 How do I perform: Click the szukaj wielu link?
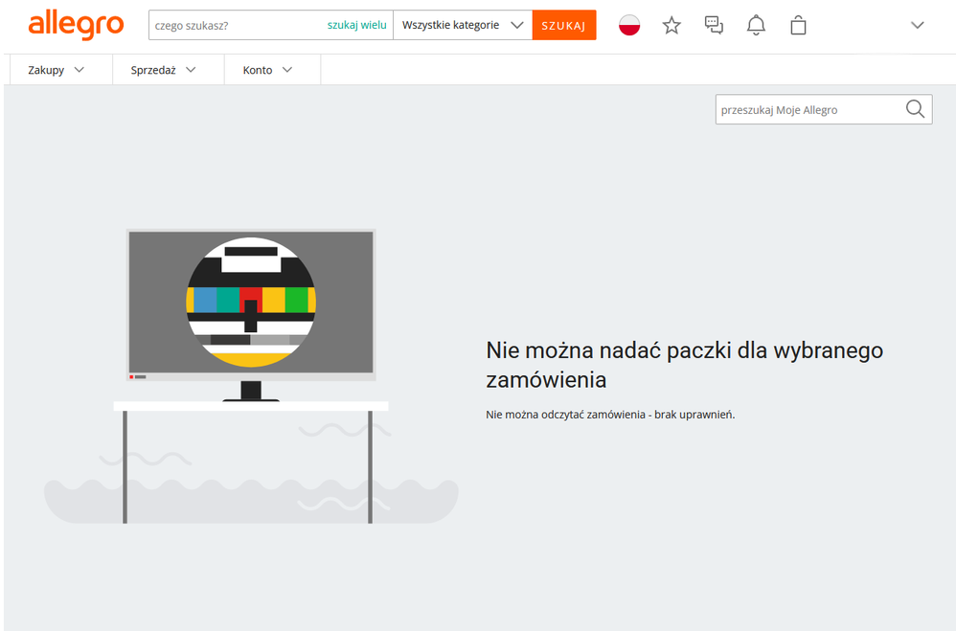356,25
